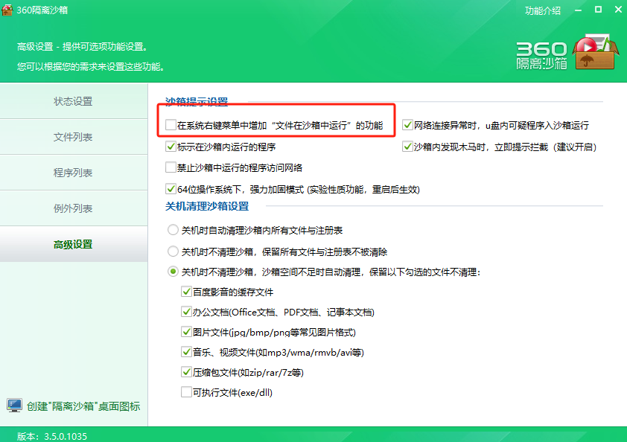Uncheck 沙箱内发现木马时立即提示拦截 checkbox
This screenshot has width=627, height=442.
[x=407, y=147]
